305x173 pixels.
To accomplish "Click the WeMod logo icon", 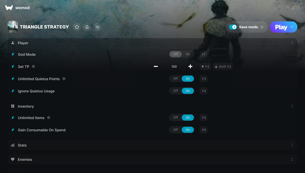I will 9,8.
